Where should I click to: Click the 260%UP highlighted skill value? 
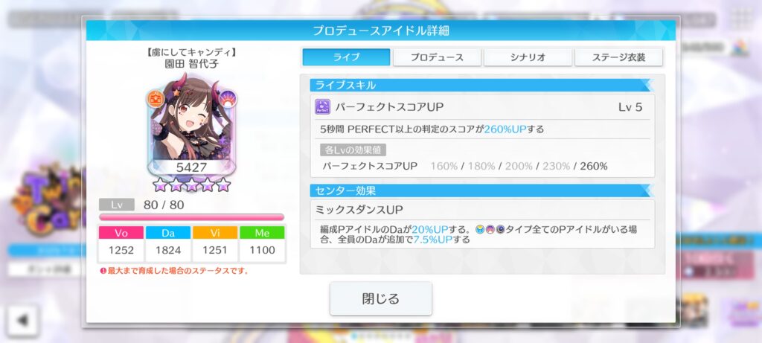tap(505, 129)
